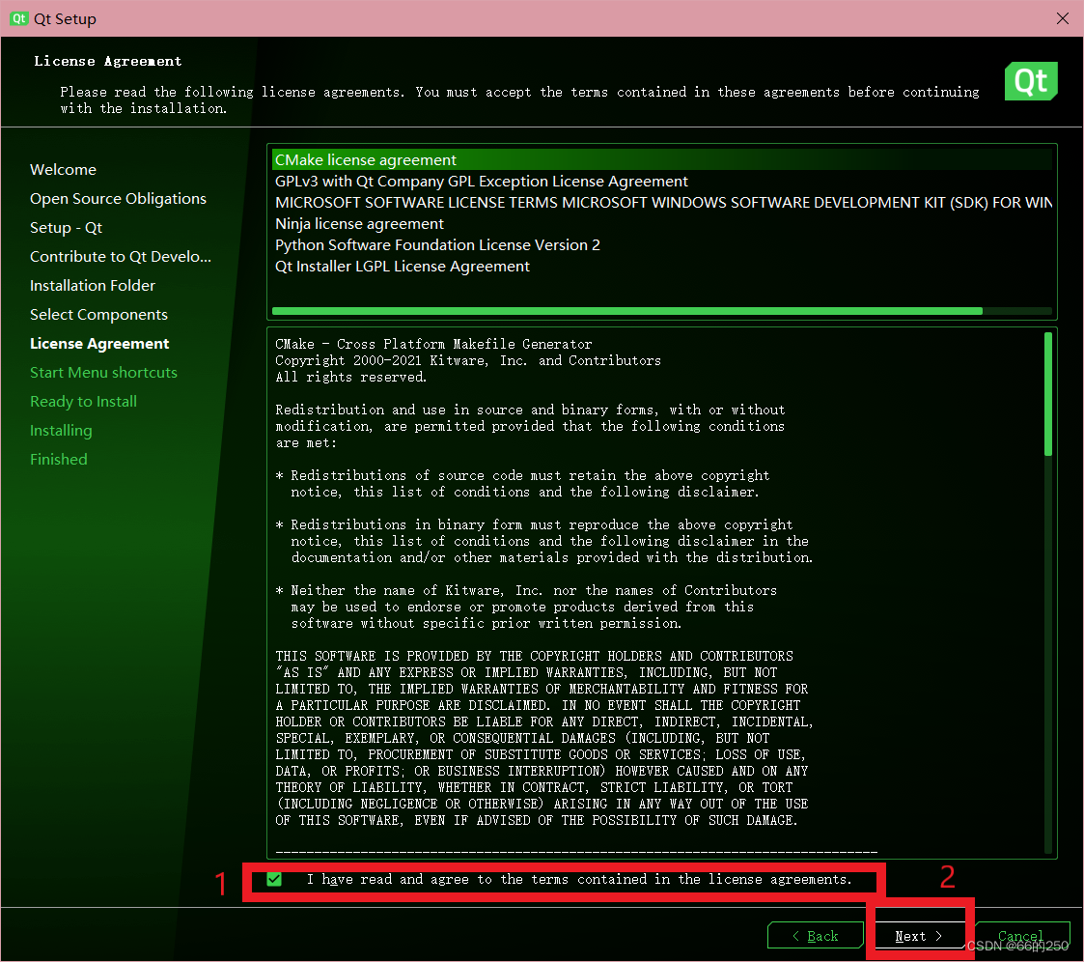
Task: Click License Agreement step in sidebar
Action: click(99, 344)
